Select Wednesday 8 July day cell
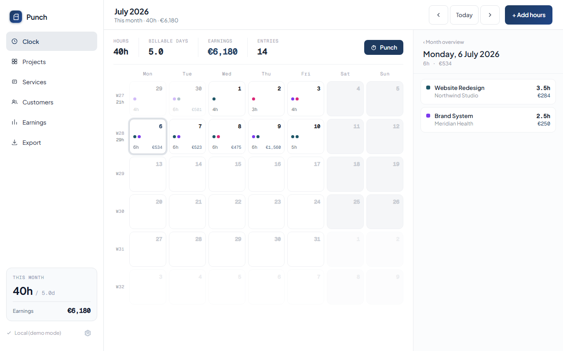This screenshot has width=563, height=351. (x=227, y=136)
